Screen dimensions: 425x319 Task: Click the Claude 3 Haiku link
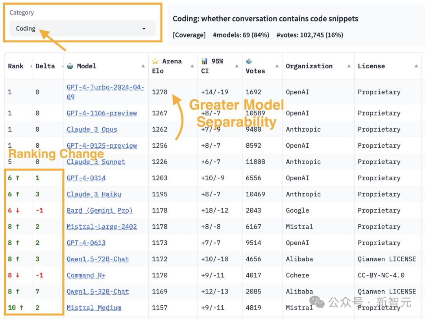click(94, 194)
